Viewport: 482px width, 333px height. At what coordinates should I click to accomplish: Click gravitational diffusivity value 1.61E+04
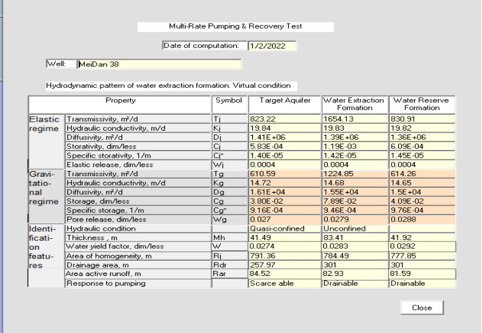click(x=284, y=192)
